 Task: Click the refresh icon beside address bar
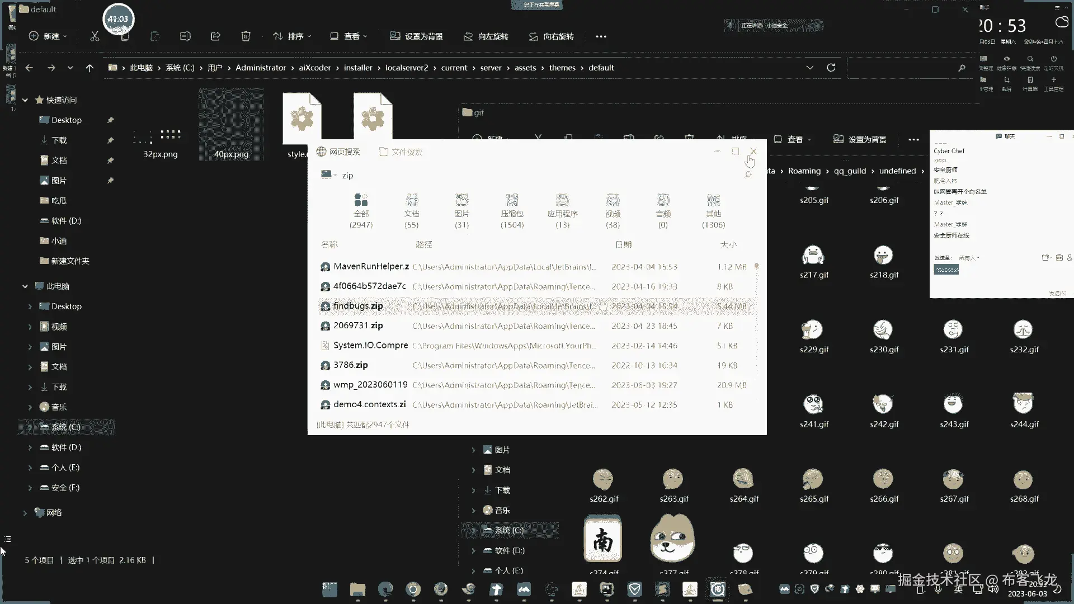tap(831, 68)
